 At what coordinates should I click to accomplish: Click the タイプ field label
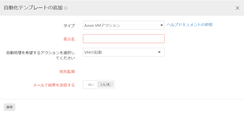click(69, 25)
